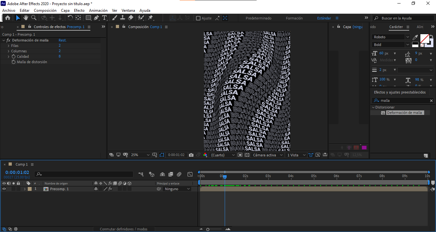This screenshot has width=436, height=232.
Task: Open the Bold font style dropdown
Action: coord(391,45)
